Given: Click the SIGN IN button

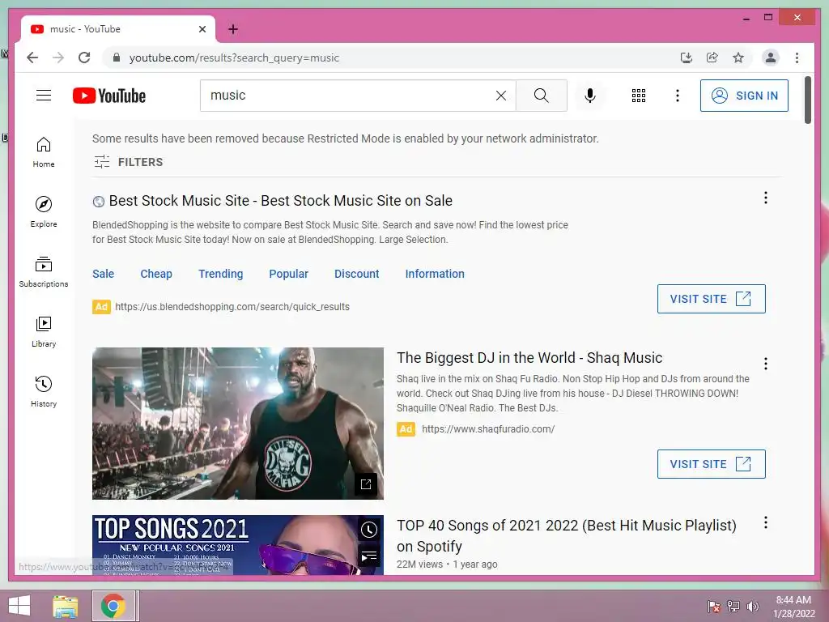Looking at the screenshot, I should pyautogui.click(x=744, y=96).
